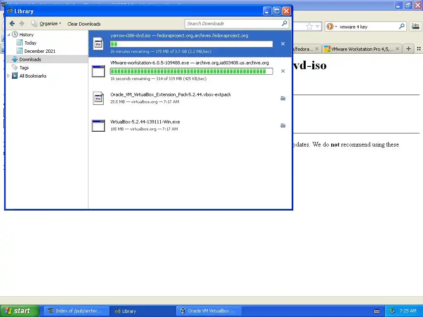423x317 pixels.
Task: Click Clear Downloads button
Action: pos(84,24)
